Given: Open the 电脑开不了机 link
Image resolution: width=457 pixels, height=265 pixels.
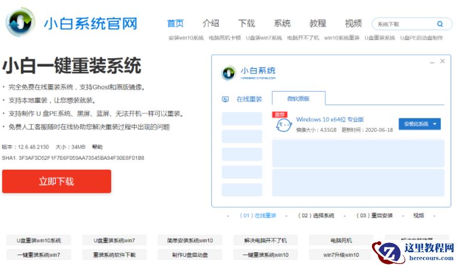Looking at the screenshot, I should (303, 38).
